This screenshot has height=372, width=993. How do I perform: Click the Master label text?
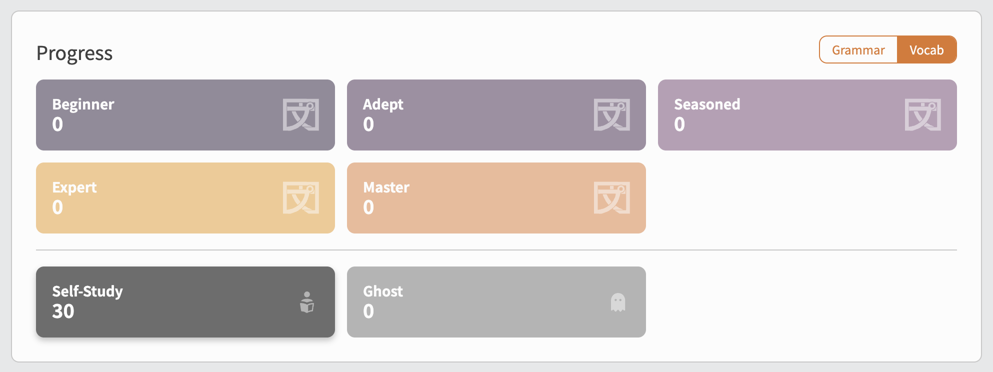pyautogui.click(x=386, y=187)
